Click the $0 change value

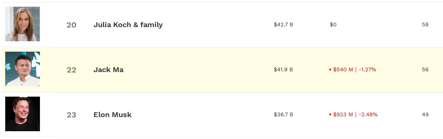pyautogui.click(x=333, y=25)
